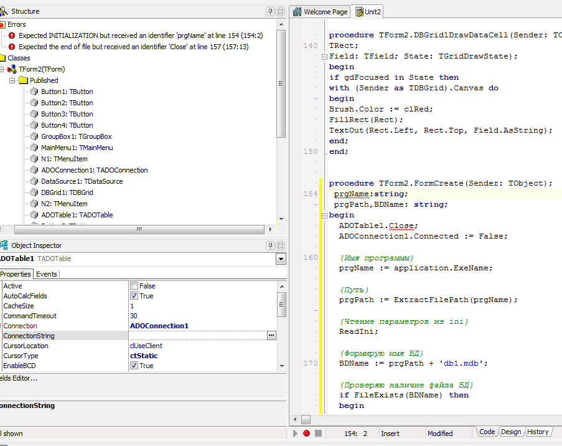Pin the Structure panel
Image resolution: width=562 pixels, height=446 pixels.
[x=270, y=11]
